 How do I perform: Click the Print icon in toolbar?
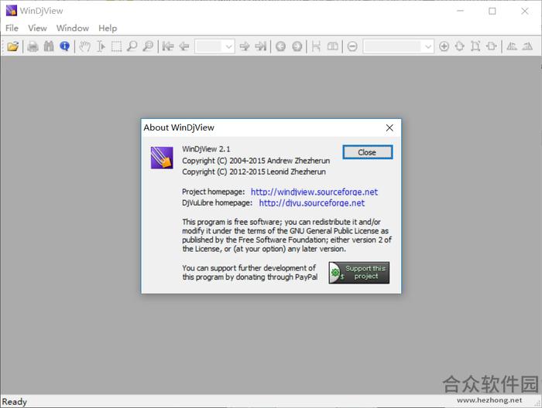pos(33,46)
